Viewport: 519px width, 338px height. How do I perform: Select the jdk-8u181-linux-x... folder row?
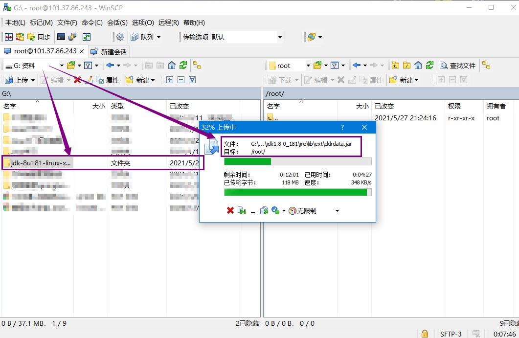coord(103,163)
